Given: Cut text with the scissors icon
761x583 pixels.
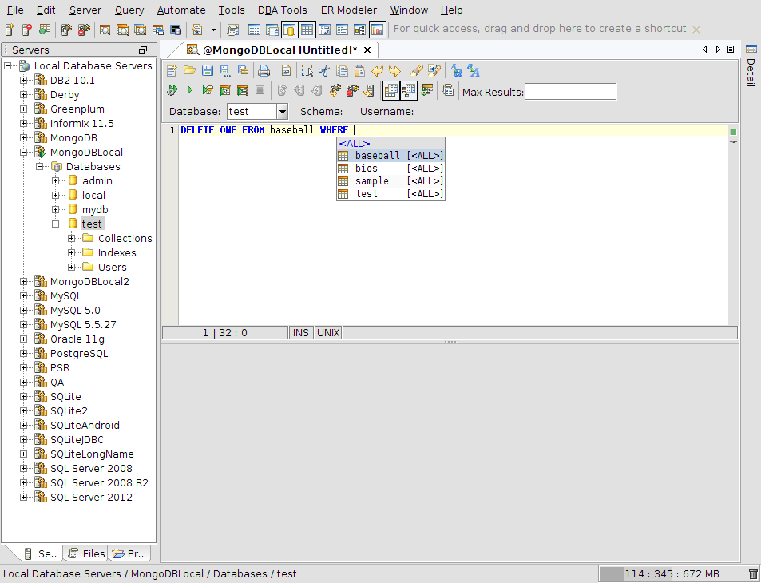Looking at the screenshot, I should [x=323, y=71].
